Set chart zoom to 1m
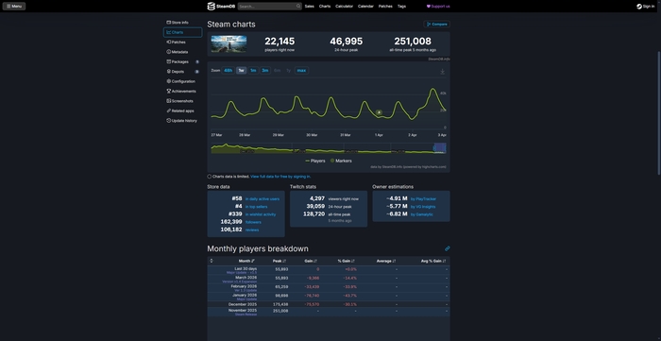Viewport: 661px width, 341px height. [x=253, y=71]
